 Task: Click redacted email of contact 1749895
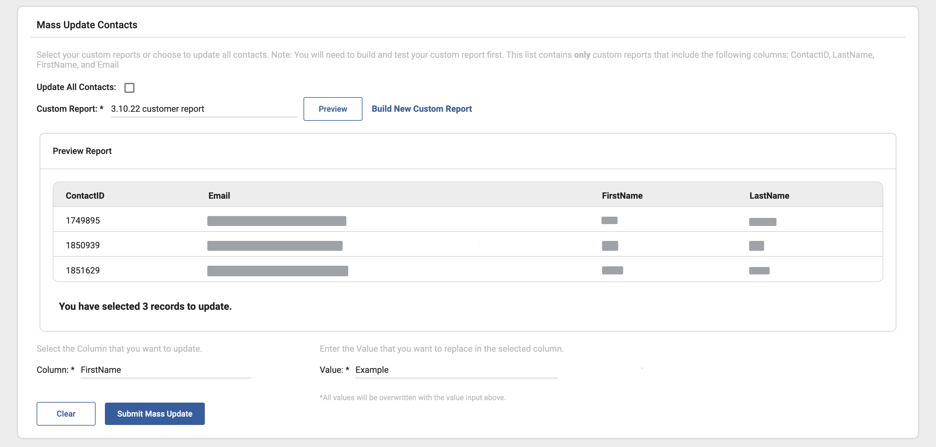[276, 221]
